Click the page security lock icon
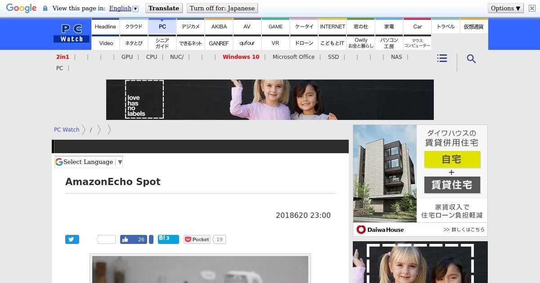Viewport: 540px width, 283px height. click(x=45, y=9)
